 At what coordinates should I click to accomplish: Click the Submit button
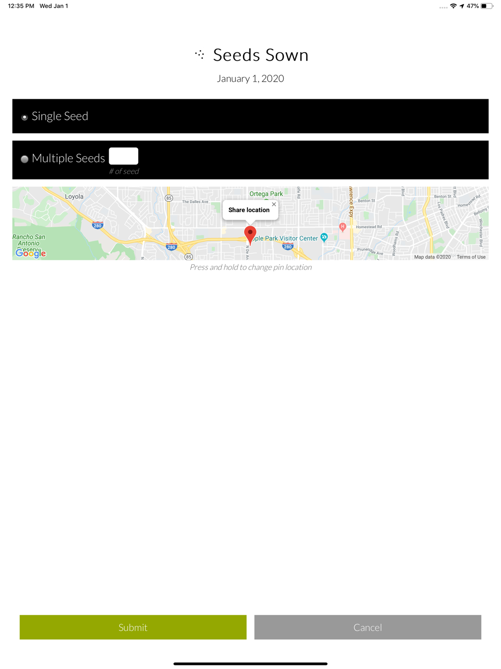(x=133, y=627)
